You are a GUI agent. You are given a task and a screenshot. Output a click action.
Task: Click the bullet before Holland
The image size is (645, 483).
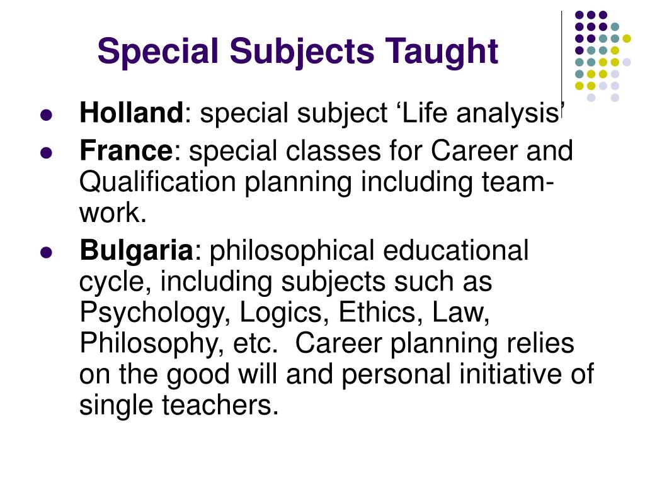point(46,114)
